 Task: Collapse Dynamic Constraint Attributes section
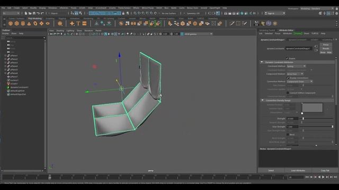262,62
